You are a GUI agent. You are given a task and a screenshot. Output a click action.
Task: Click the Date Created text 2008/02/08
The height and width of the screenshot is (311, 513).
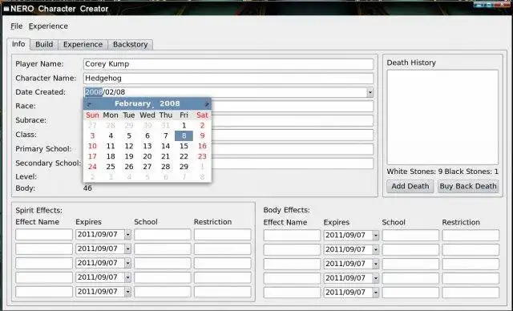pos(105,92)
